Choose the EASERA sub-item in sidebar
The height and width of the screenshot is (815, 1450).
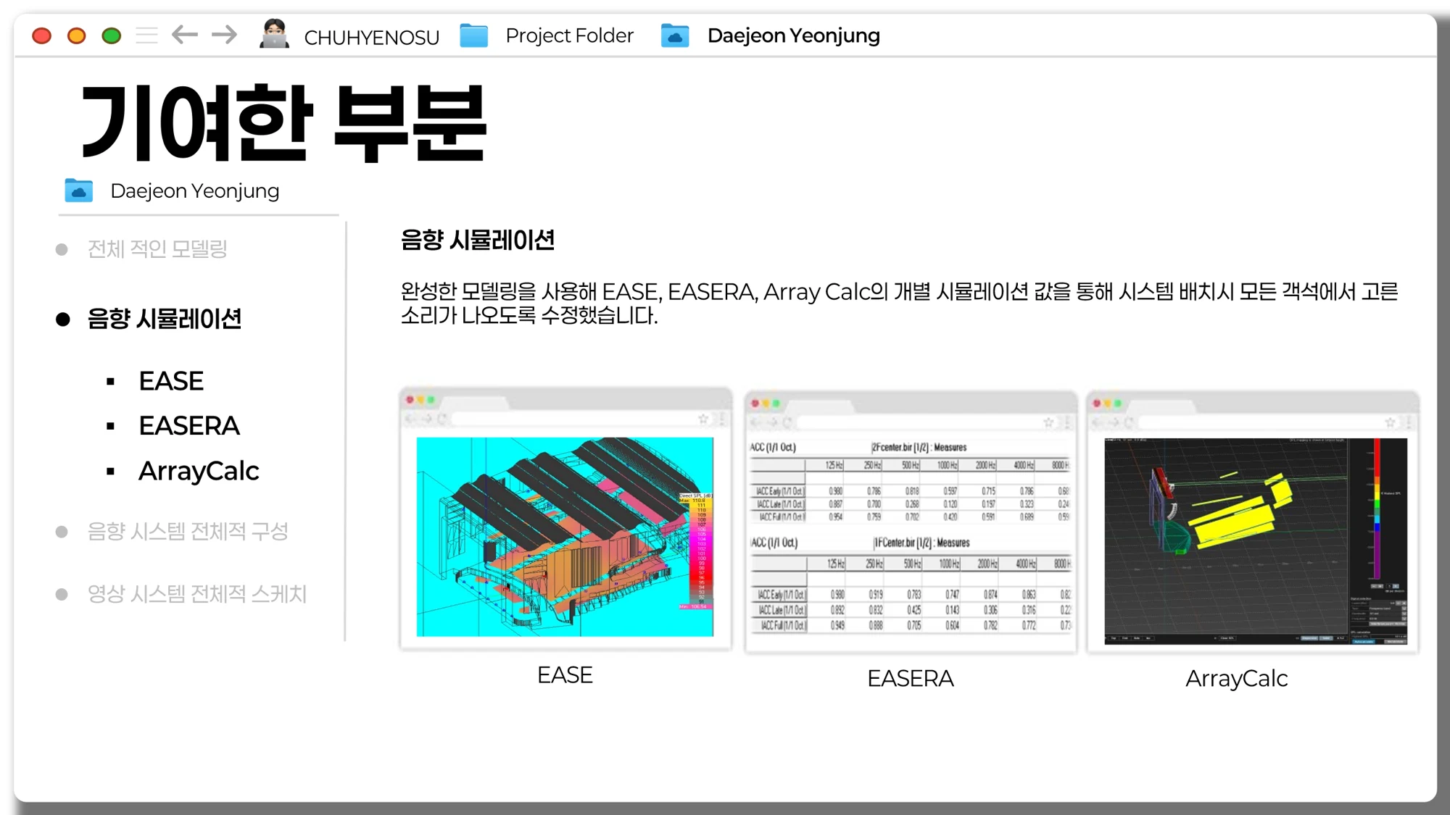pyautogui.click(x=189, y=426)
